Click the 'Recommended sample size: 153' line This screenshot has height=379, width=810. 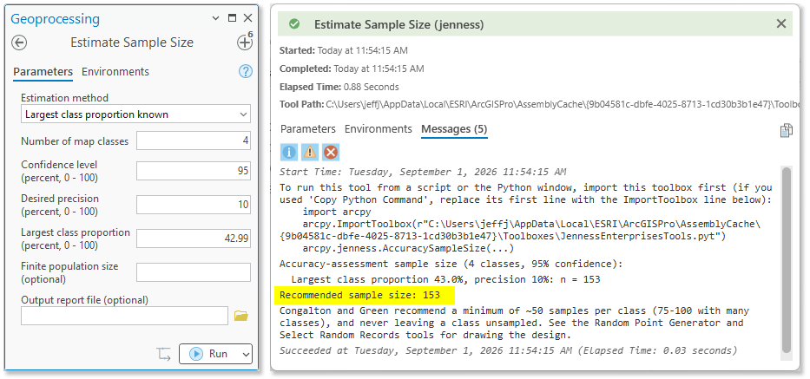pos(359,296)
